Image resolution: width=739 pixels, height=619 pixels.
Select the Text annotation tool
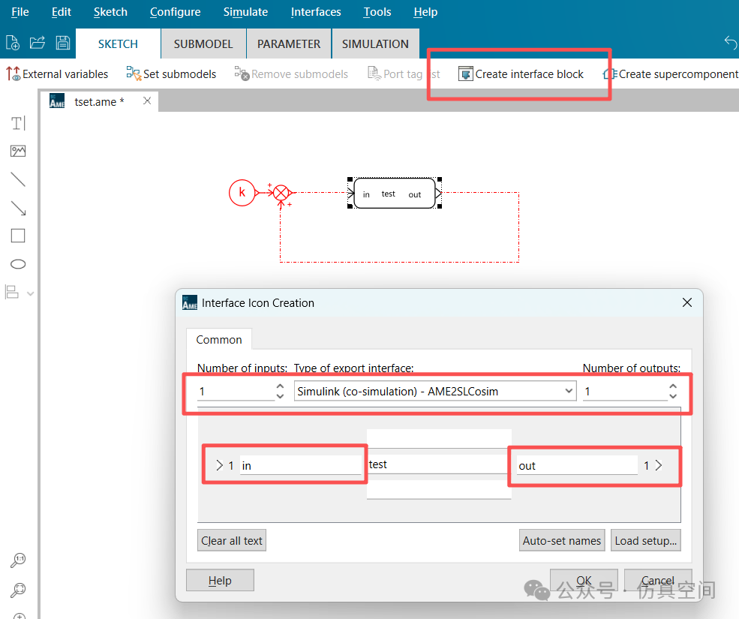click(x=18, y=123)
